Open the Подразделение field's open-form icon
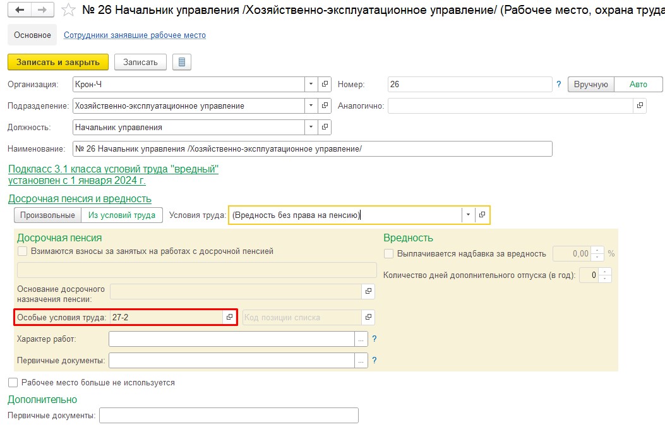Viewport: 665px width, 446px height. (x=325, y=106)
